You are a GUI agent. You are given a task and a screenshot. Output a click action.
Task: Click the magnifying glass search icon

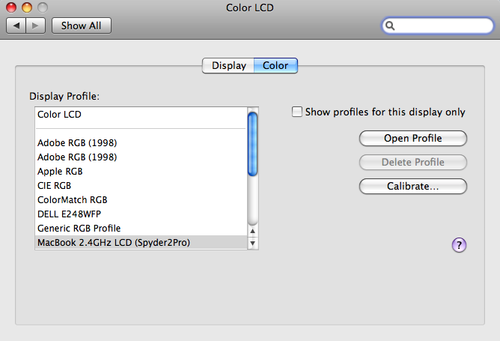(x=390, y=25)
